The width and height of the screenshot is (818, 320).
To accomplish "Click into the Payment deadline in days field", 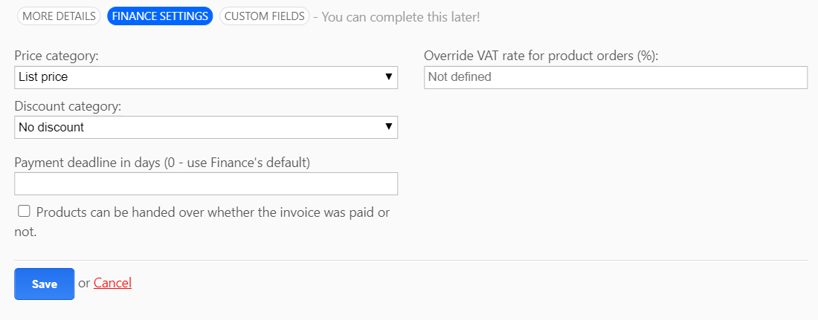I will [x=206, y=184].
